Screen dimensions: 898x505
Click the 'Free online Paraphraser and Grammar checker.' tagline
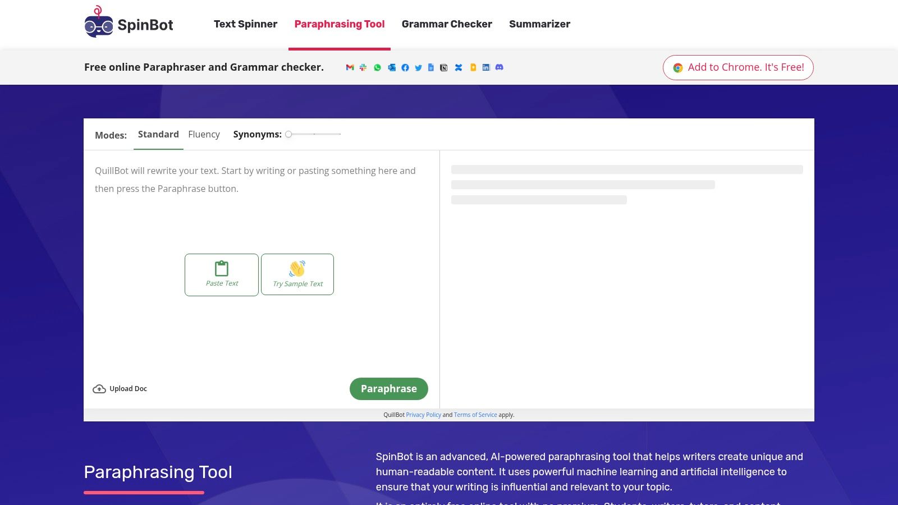click(x=204, y=67)
